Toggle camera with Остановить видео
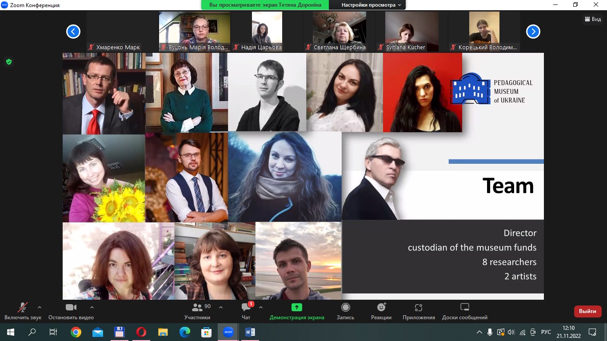Viewport: 607px width, 341px height. pos(71,311)
